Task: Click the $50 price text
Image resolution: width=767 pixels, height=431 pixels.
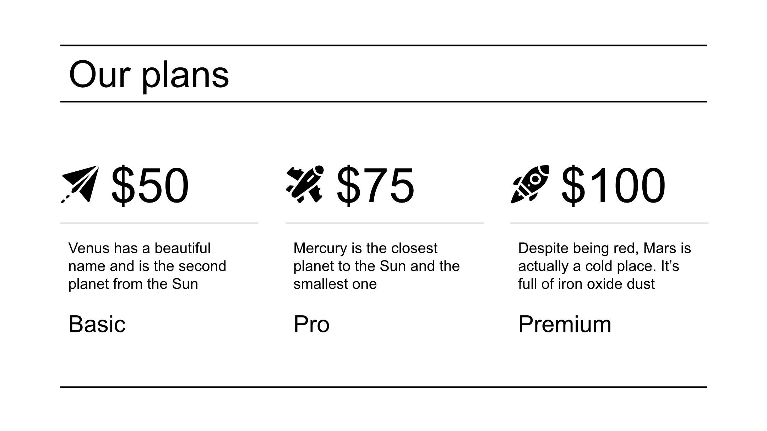Action: 150,186
